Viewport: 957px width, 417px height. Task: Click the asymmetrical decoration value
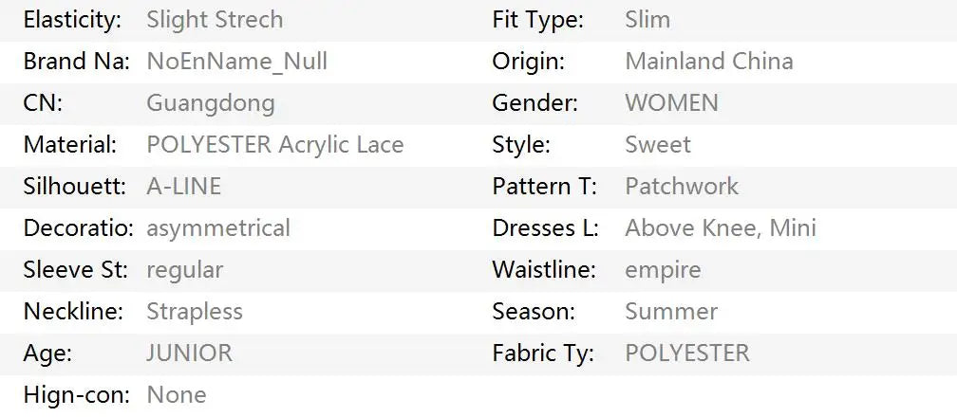217,228
